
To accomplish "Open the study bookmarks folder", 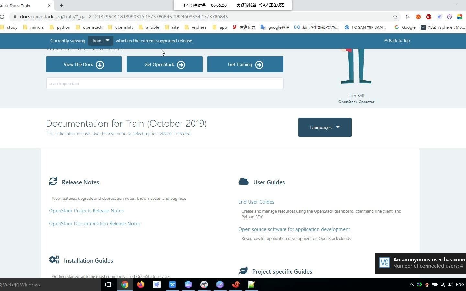I will [9, 27].
